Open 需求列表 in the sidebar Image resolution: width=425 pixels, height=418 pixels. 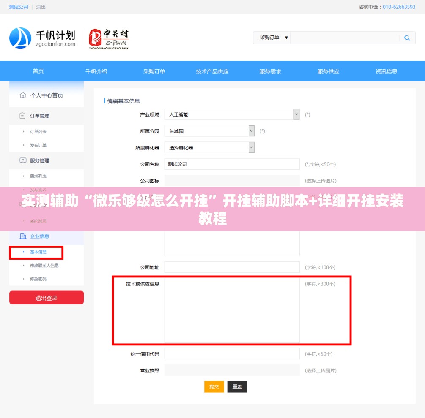[38, 176]
